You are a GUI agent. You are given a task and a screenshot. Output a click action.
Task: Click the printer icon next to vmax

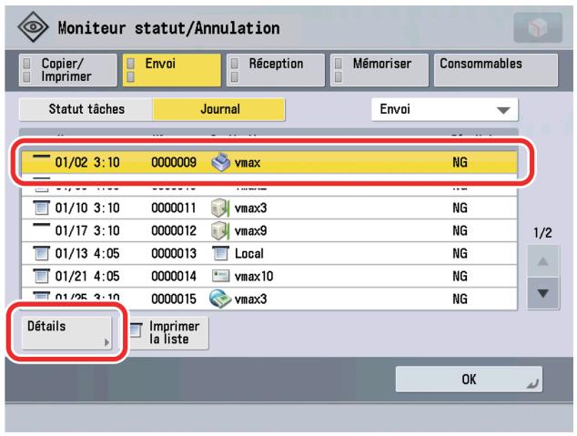click(x=220, y=162)
